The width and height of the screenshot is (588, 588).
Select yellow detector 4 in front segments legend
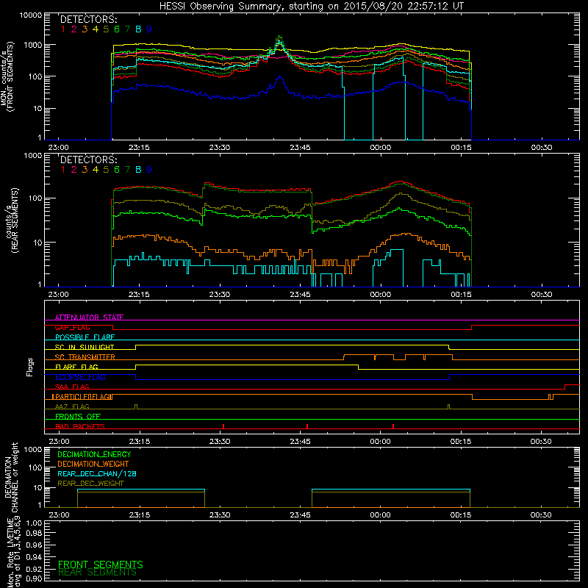(x=96, y=29)
